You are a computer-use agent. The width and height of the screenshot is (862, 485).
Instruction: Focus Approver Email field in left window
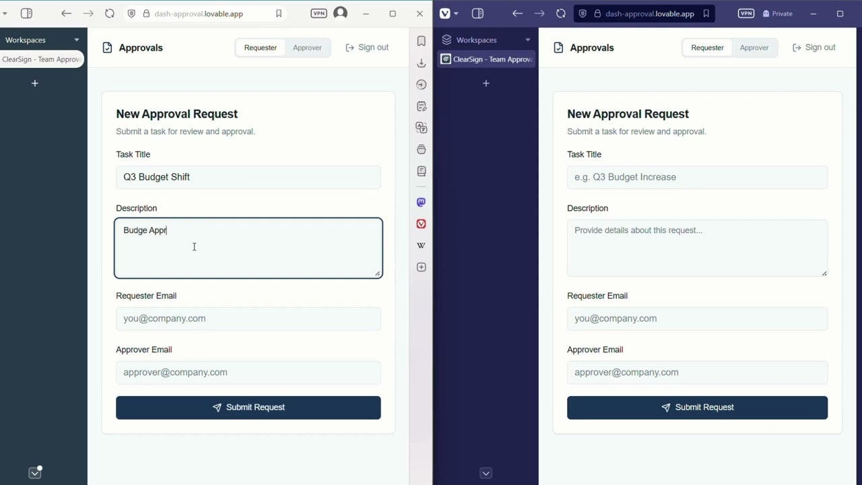pyautogui.click(x=248, y=373)
